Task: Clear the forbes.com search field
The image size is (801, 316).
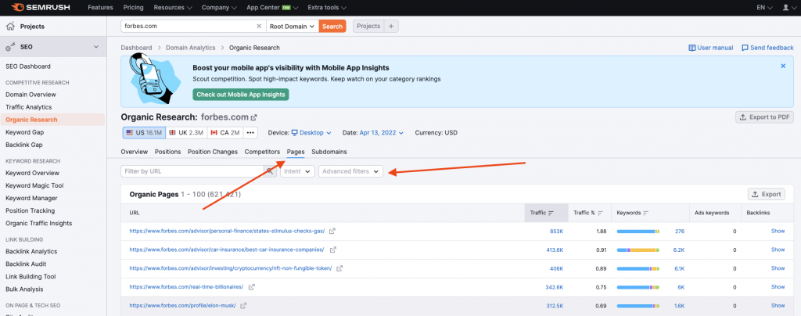Action: (x=258, y=26)
